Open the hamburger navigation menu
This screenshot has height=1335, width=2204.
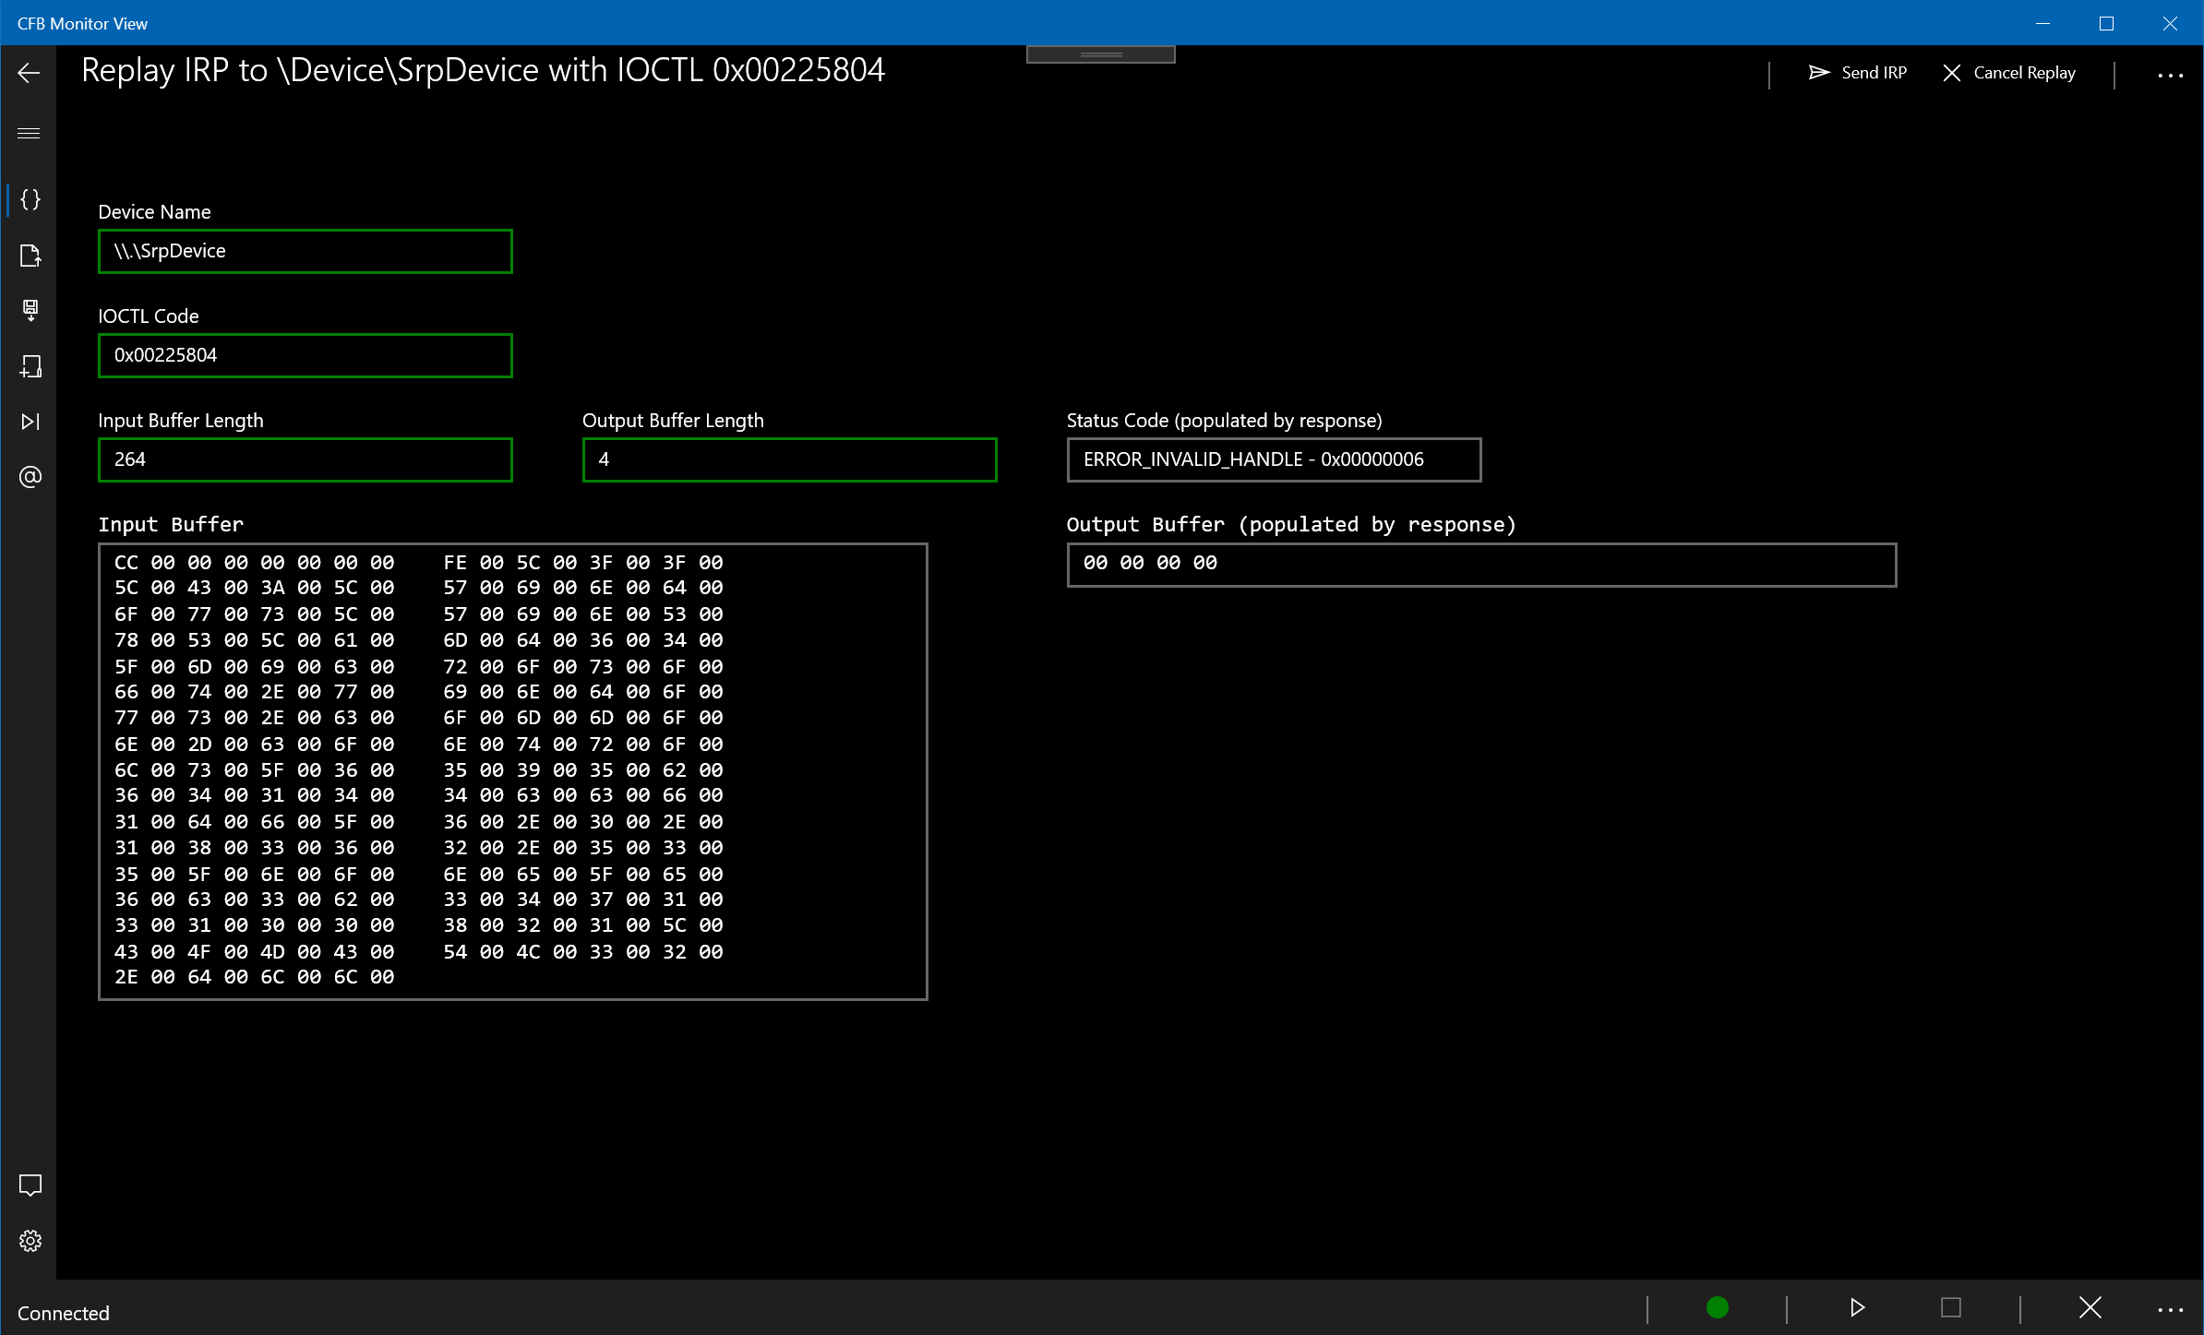click(29, 134)
